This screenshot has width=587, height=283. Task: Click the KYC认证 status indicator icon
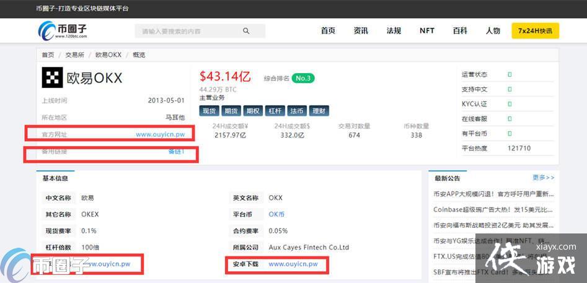point(510,103)
